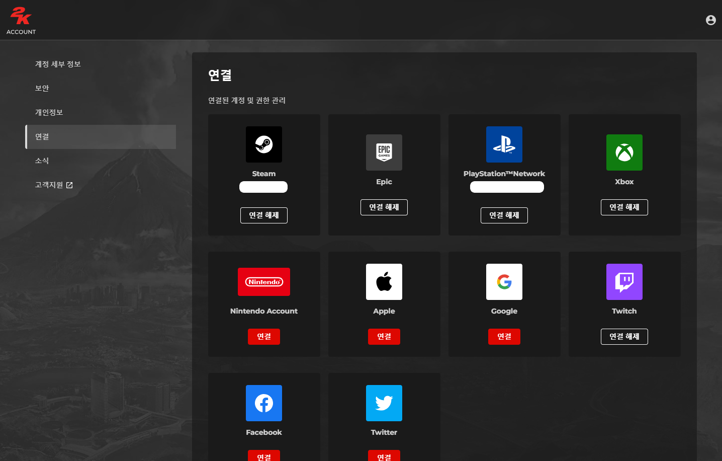
Task: Unlink Steam with 연결 해제 button
Action: click(x=264, y=215)
